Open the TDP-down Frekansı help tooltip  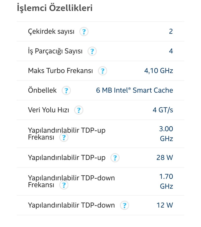64,185
